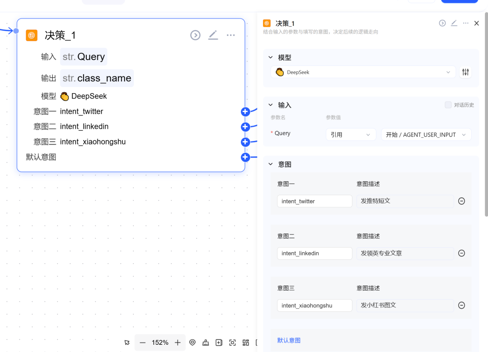
Task: Collapse the 意图 section
Action: 271,164
